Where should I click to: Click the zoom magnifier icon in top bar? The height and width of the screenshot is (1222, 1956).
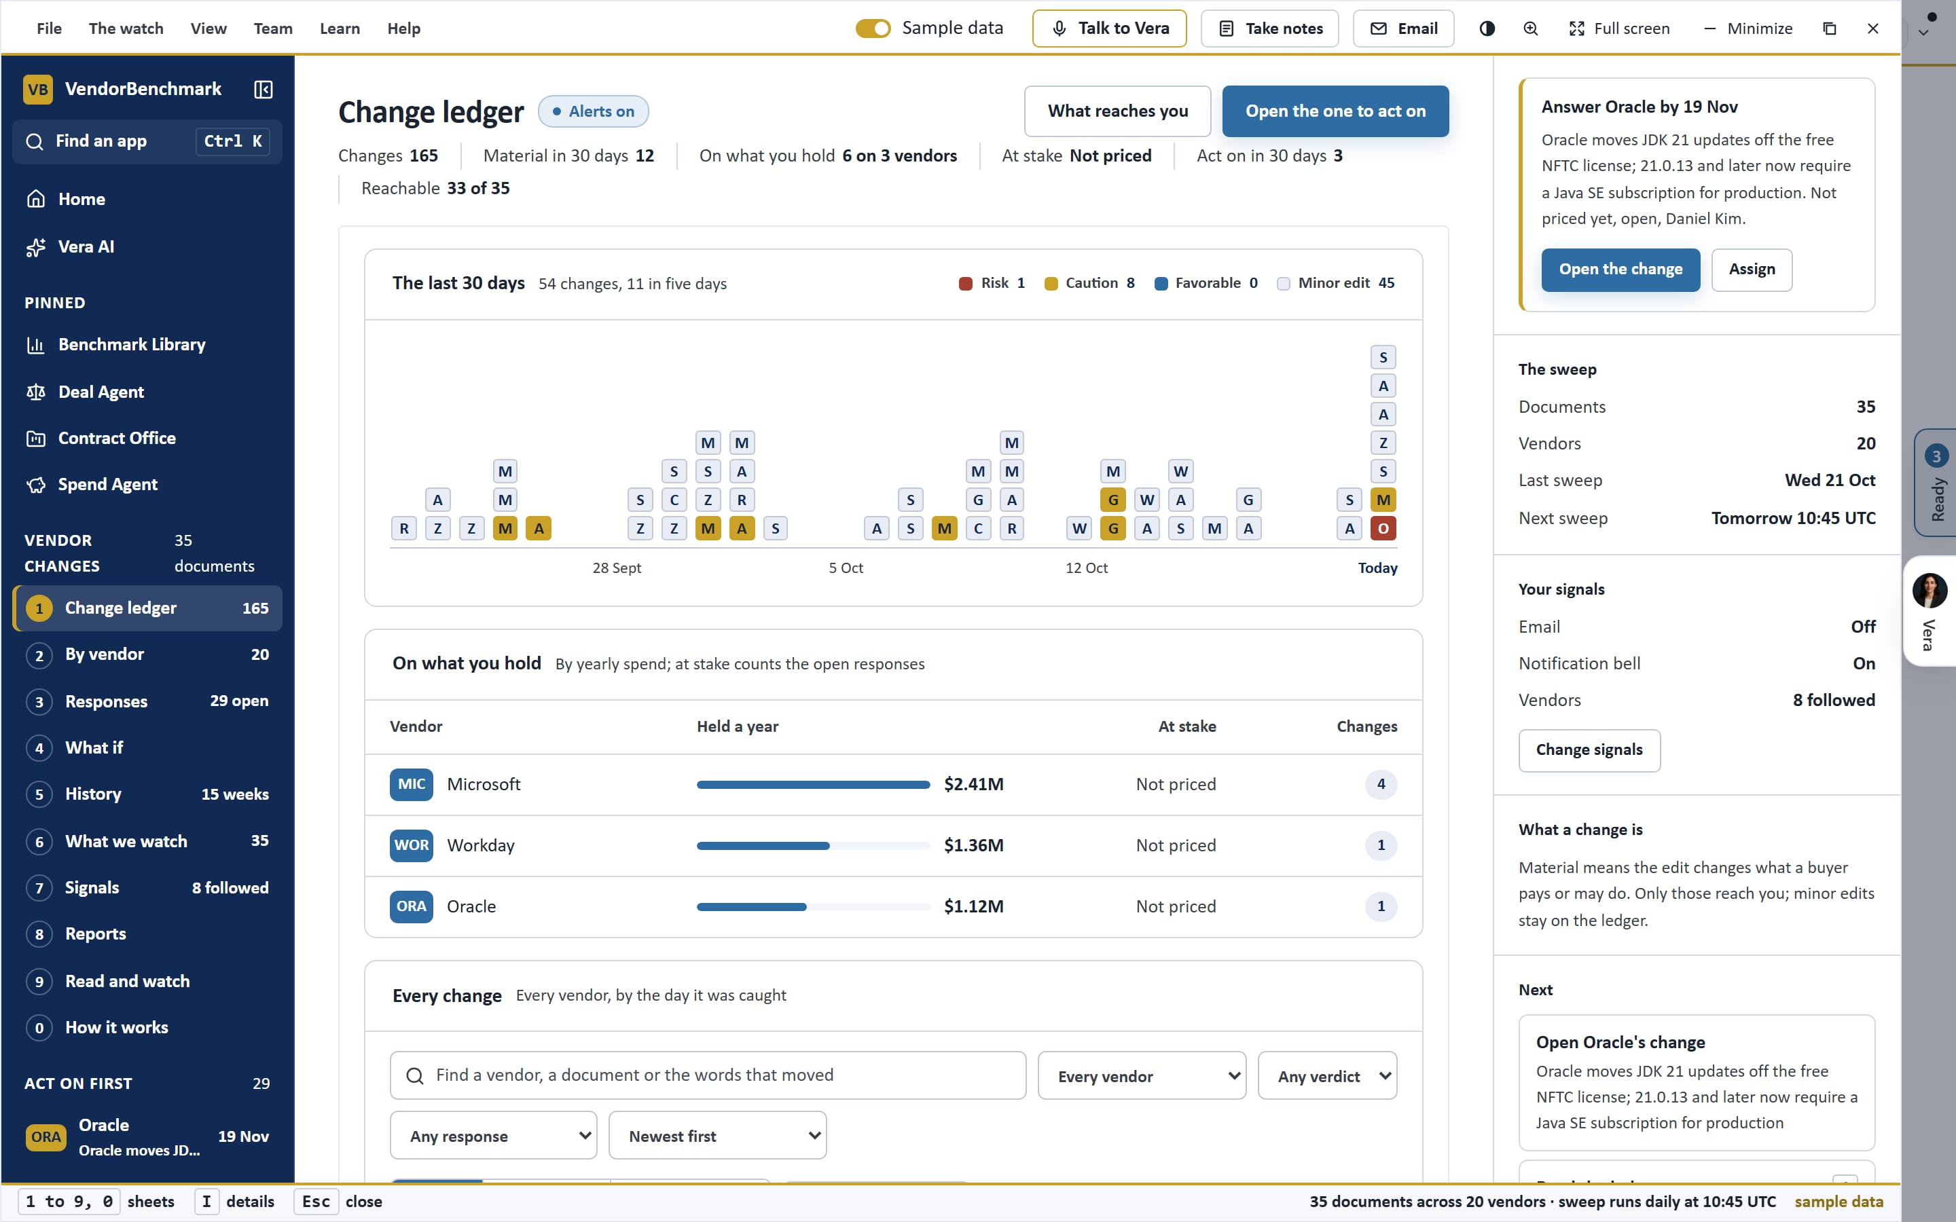click(x=1530, y=29)
